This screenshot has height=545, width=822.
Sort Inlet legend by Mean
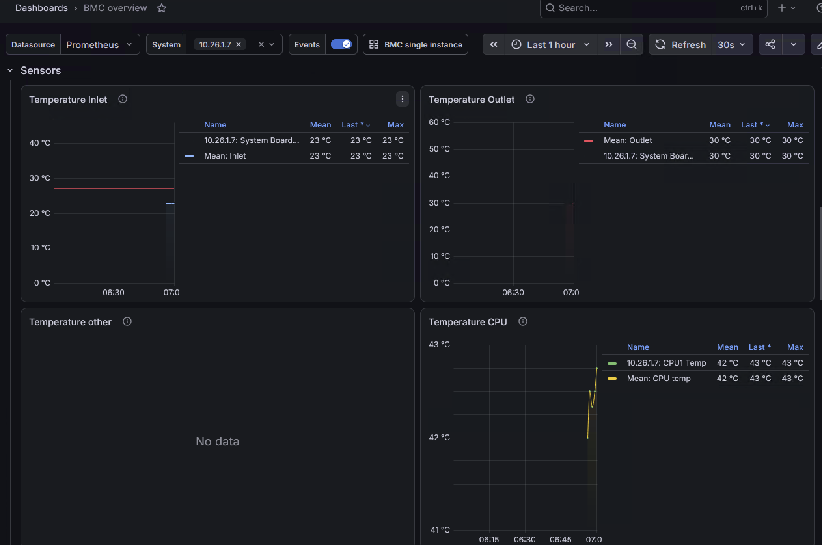[x=321, y=125]
